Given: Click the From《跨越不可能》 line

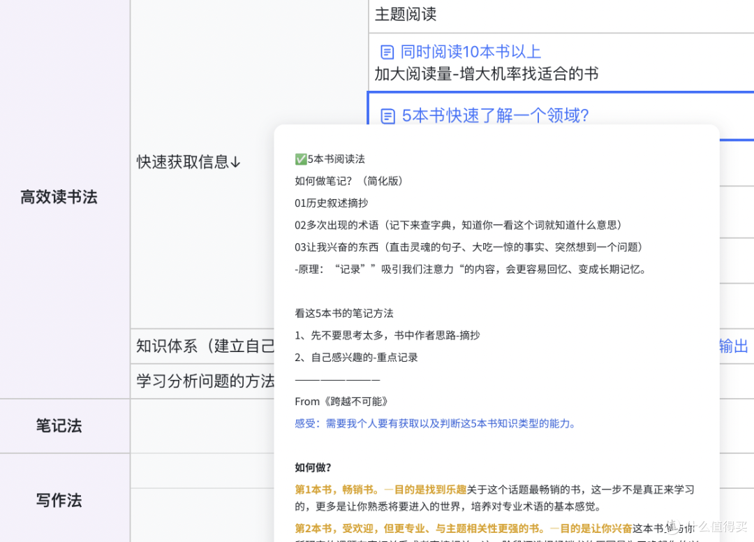Looking at the screenshot, I should [341, 402].
